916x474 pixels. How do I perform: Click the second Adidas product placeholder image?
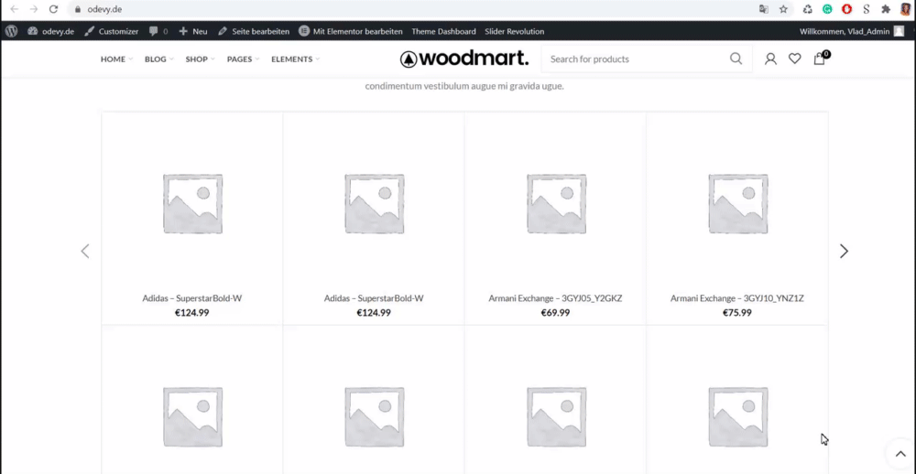374,204
